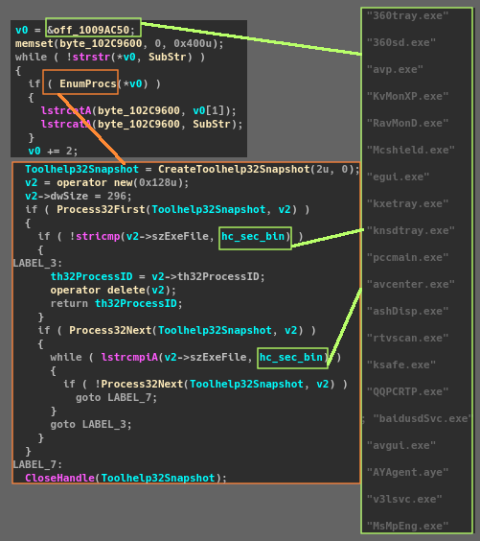Image resolution: width=480 pixels, height=541 pixels.
Task: Select the "knsdtray.exe" string entry
Action: point(411,230)
